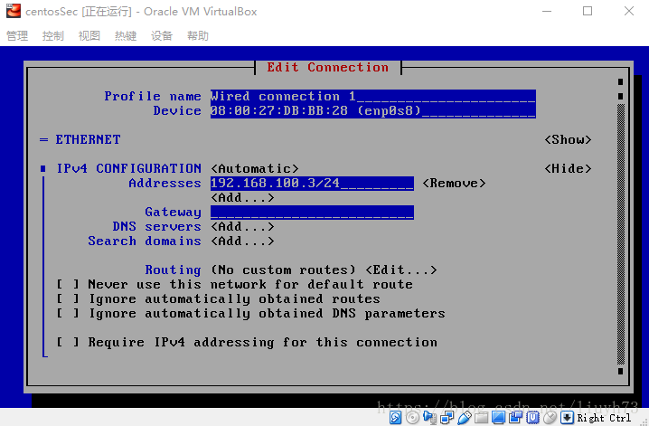The width and height of the screenshot is (649, 426).
Task: Open the 视图 menu
Action: (x=89, y=36)
